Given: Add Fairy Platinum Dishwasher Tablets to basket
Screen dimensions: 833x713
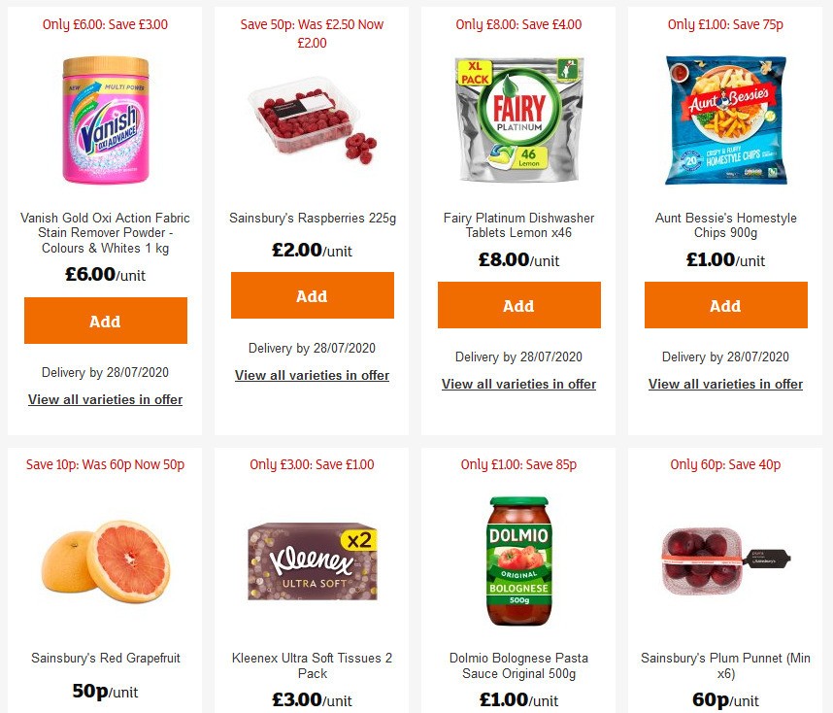Looking at the screenshot, I should point(518,305).
